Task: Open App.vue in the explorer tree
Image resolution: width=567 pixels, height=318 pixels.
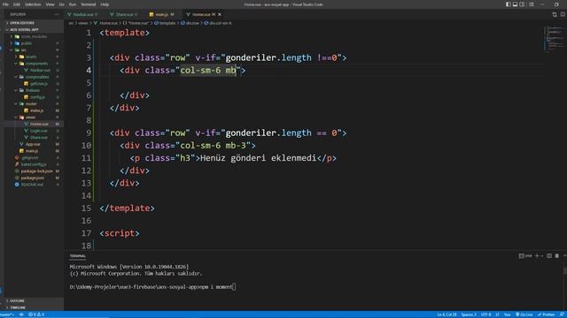Action: point(33,144)
